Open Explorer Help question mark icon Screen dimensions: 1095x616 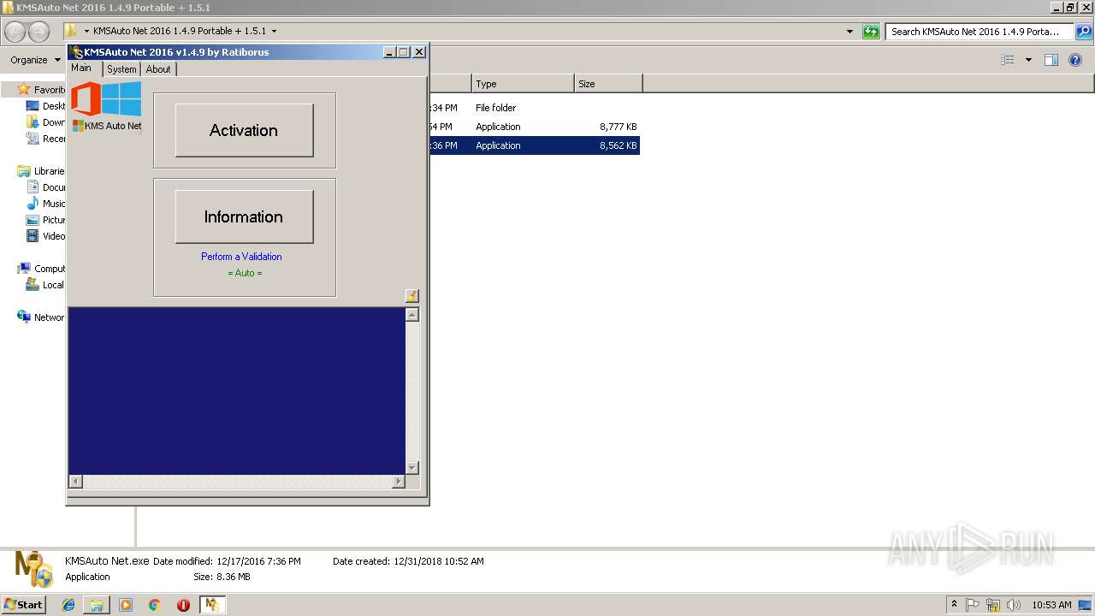(x=1076, y=60)
